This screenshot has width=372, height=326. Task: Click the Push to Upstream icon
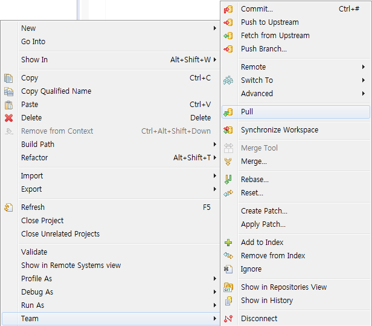click(x=228, y=22)
